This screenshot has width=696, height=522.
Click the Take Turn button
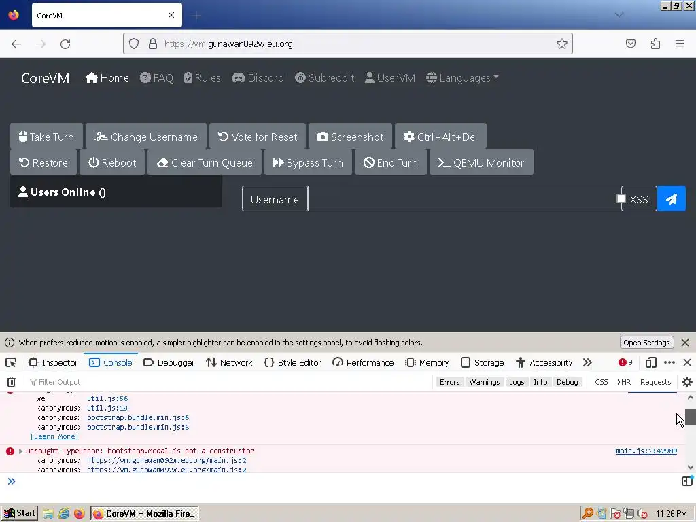[x=46, y=137]
